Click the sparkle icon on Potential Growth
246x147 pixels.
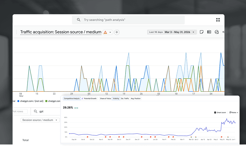pyautogui.click(x=82, y=99)
